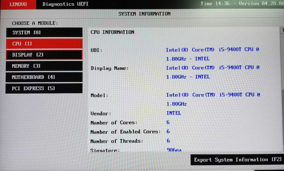
Task: Click the UDI: label
Action: click(97, 50)
